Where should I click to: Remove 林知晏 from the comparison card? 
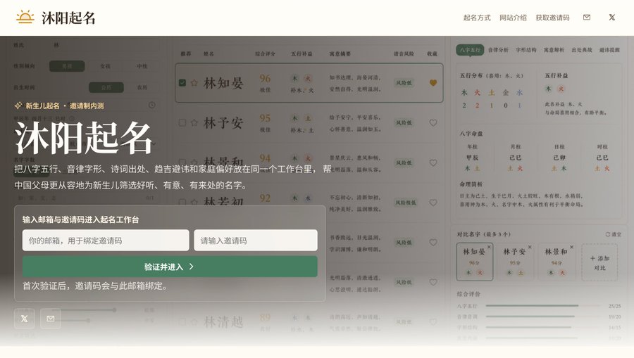coord(489,247)
